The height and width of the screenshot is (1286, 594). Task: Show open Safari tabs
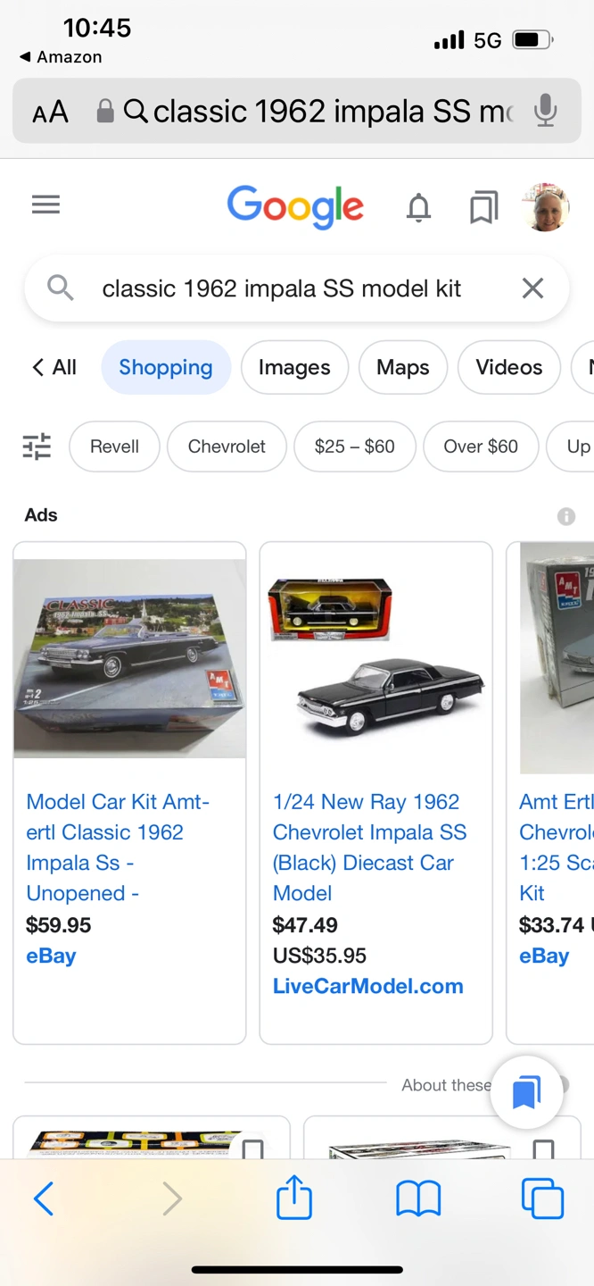coord(542,1198)
